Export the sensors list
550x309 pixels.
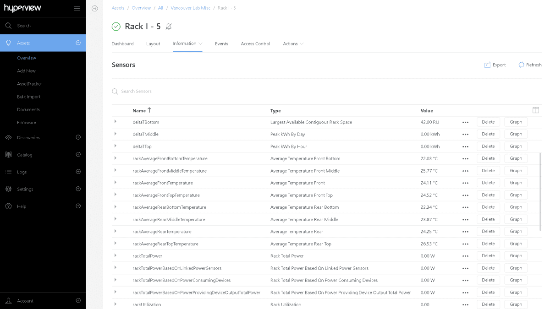pyautogui.click(x=495, y=65)
